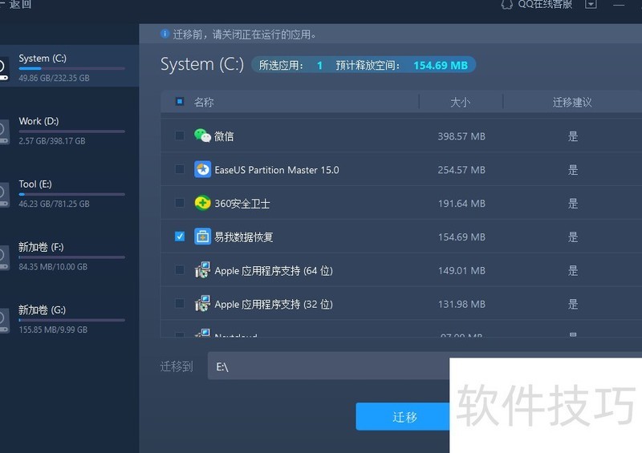Open the title bar dropdown menu arrow

coord(591,4)
